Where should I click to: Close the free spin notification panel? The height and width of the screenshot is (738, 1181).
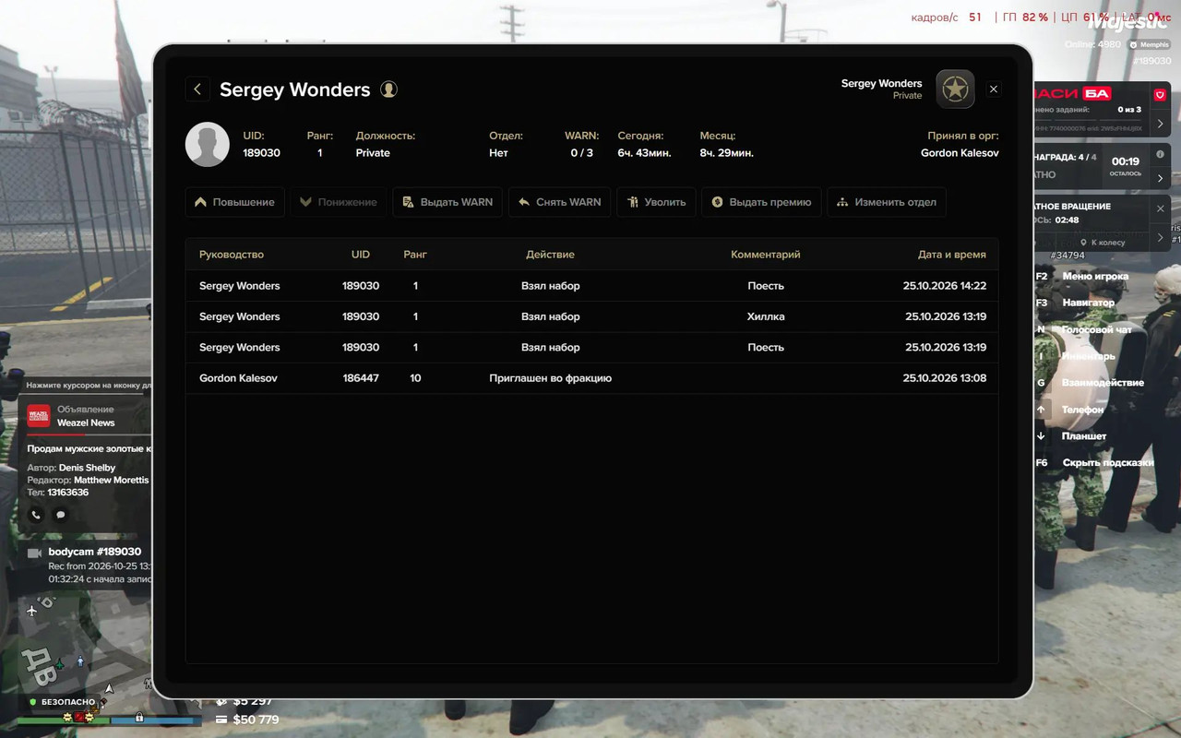point(1161,208)
